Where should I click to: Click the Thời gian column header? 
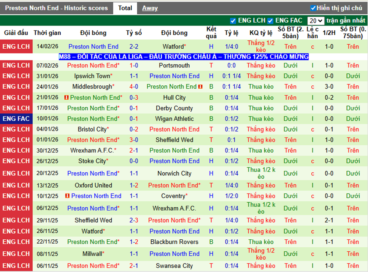tap(47, 33)
